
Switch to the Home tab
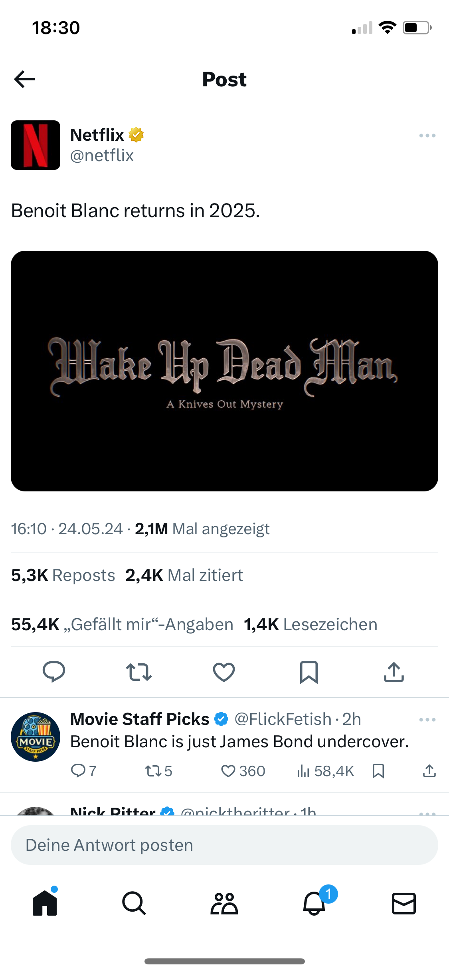[x=45, y=903]
